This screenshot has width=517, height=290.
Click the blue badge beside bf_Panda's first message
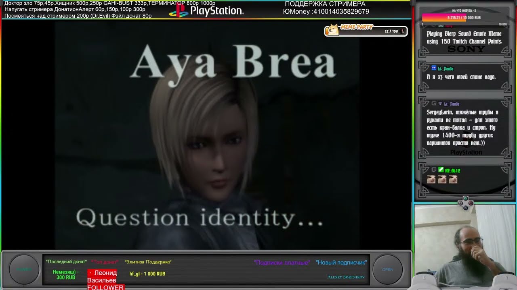tap(434, 68)
